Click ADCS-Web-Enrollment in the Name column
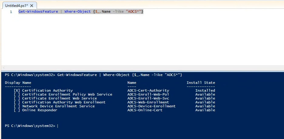This screenshot has width=284, height=139. [148, 102]
